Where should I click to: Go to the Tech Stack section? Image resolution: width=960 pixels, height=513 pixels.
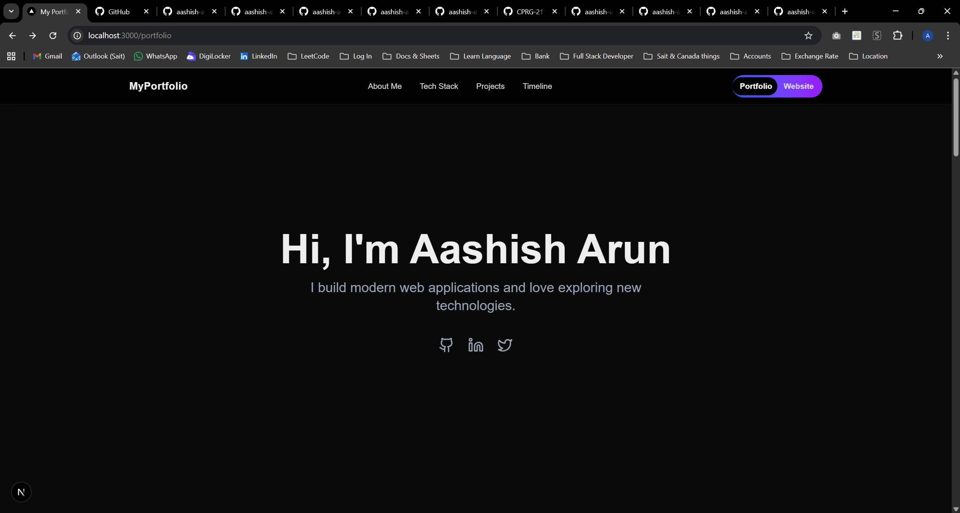tap(439, 86)
